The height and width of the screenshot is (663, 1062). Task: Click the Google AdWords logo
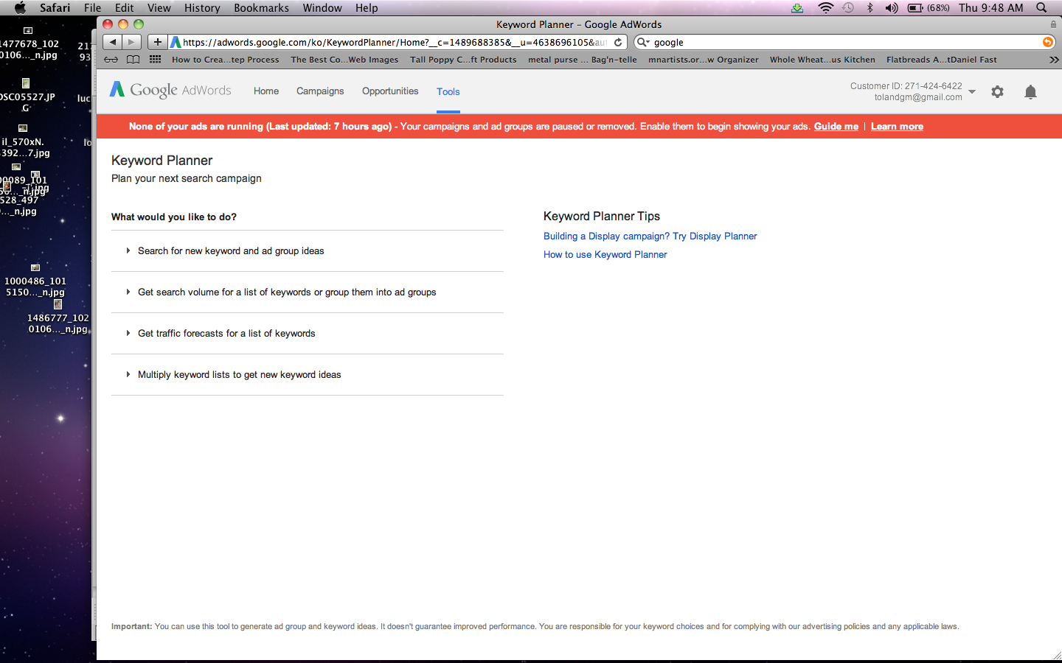170,90
